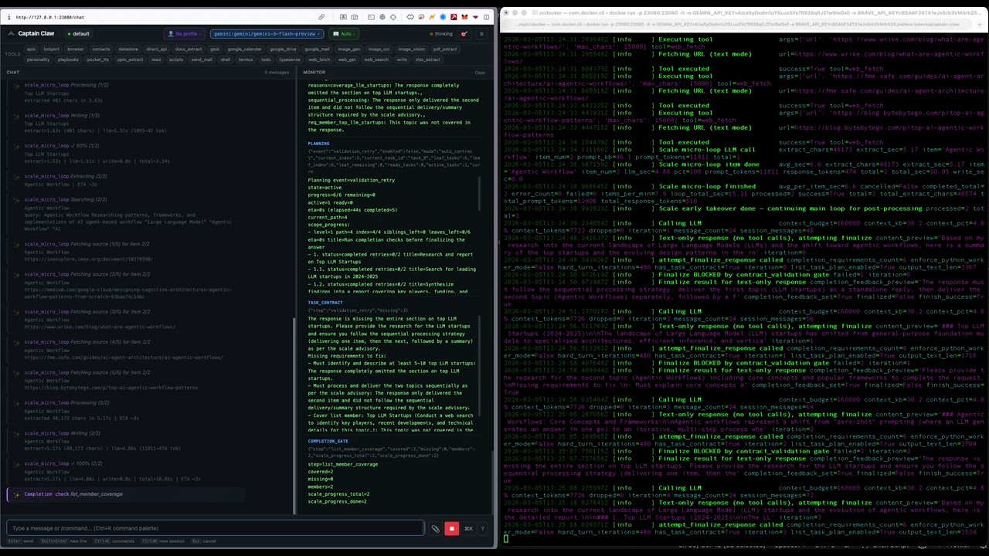Click the site info icon beside URL

(8, 17)
